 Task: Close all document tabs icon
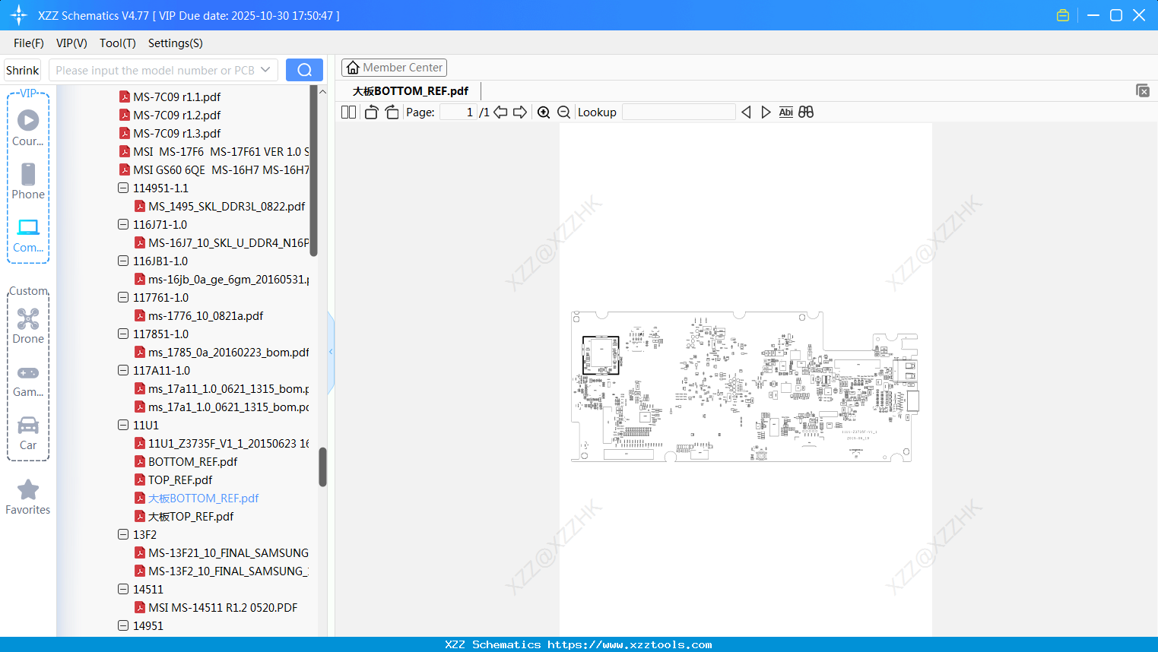(1143, 90)
